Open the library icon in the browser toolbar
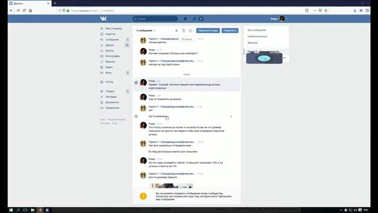378x213 pixels. tap(361, 11)
